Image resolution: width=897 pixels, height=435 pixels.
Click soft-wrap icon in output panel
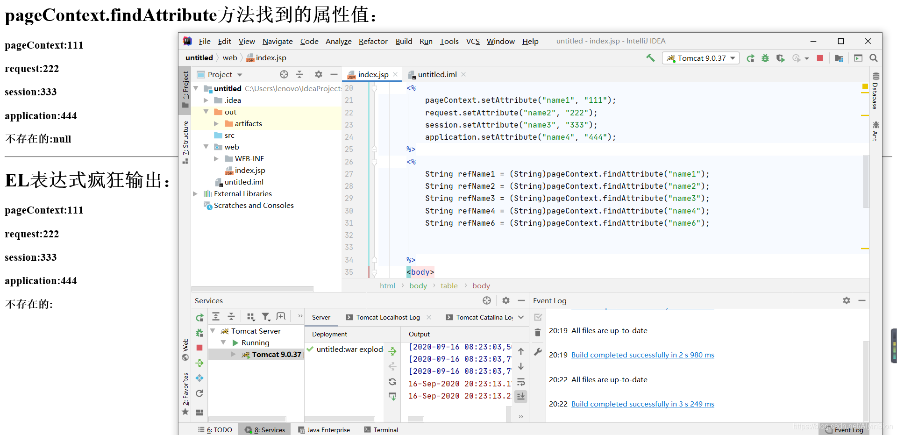coord(521,382)
